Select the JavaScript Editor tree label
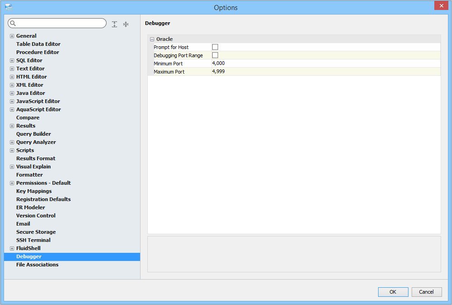 tap(38, 101)
